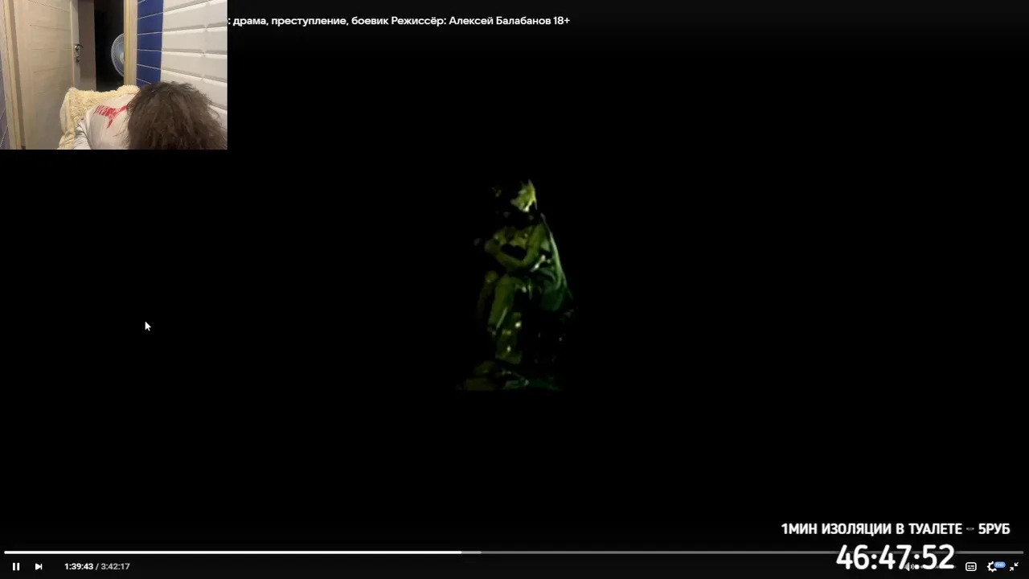Click the green-lit figure in the video
The image size is (1029, 579).
point(519,285)
